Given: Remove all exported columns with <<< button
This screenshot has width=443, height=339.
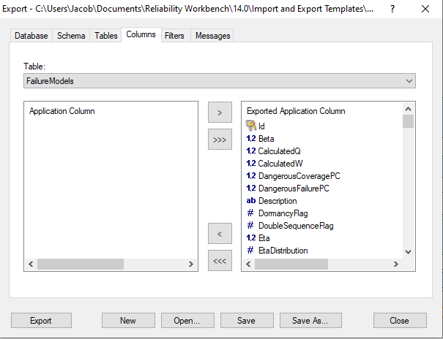Looking at the screenshot, I should point(220,260).
